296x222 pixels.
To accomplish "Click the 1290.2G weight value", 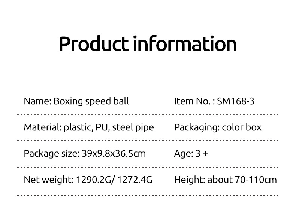I will [x=93, y=180].
